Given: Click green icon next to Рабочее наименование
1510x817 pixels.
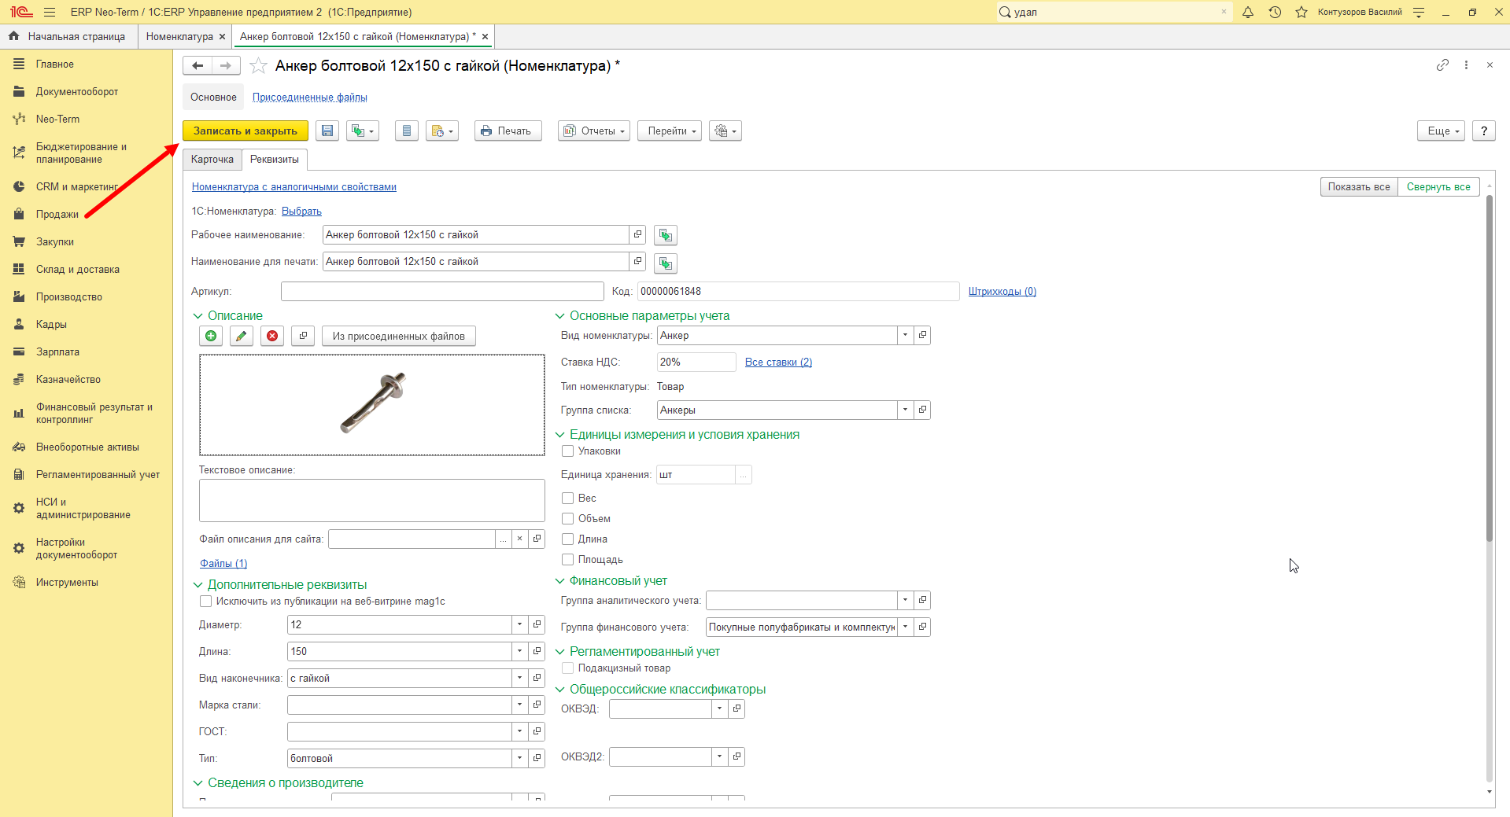Looking at the screenshot, I should (666, 235).
